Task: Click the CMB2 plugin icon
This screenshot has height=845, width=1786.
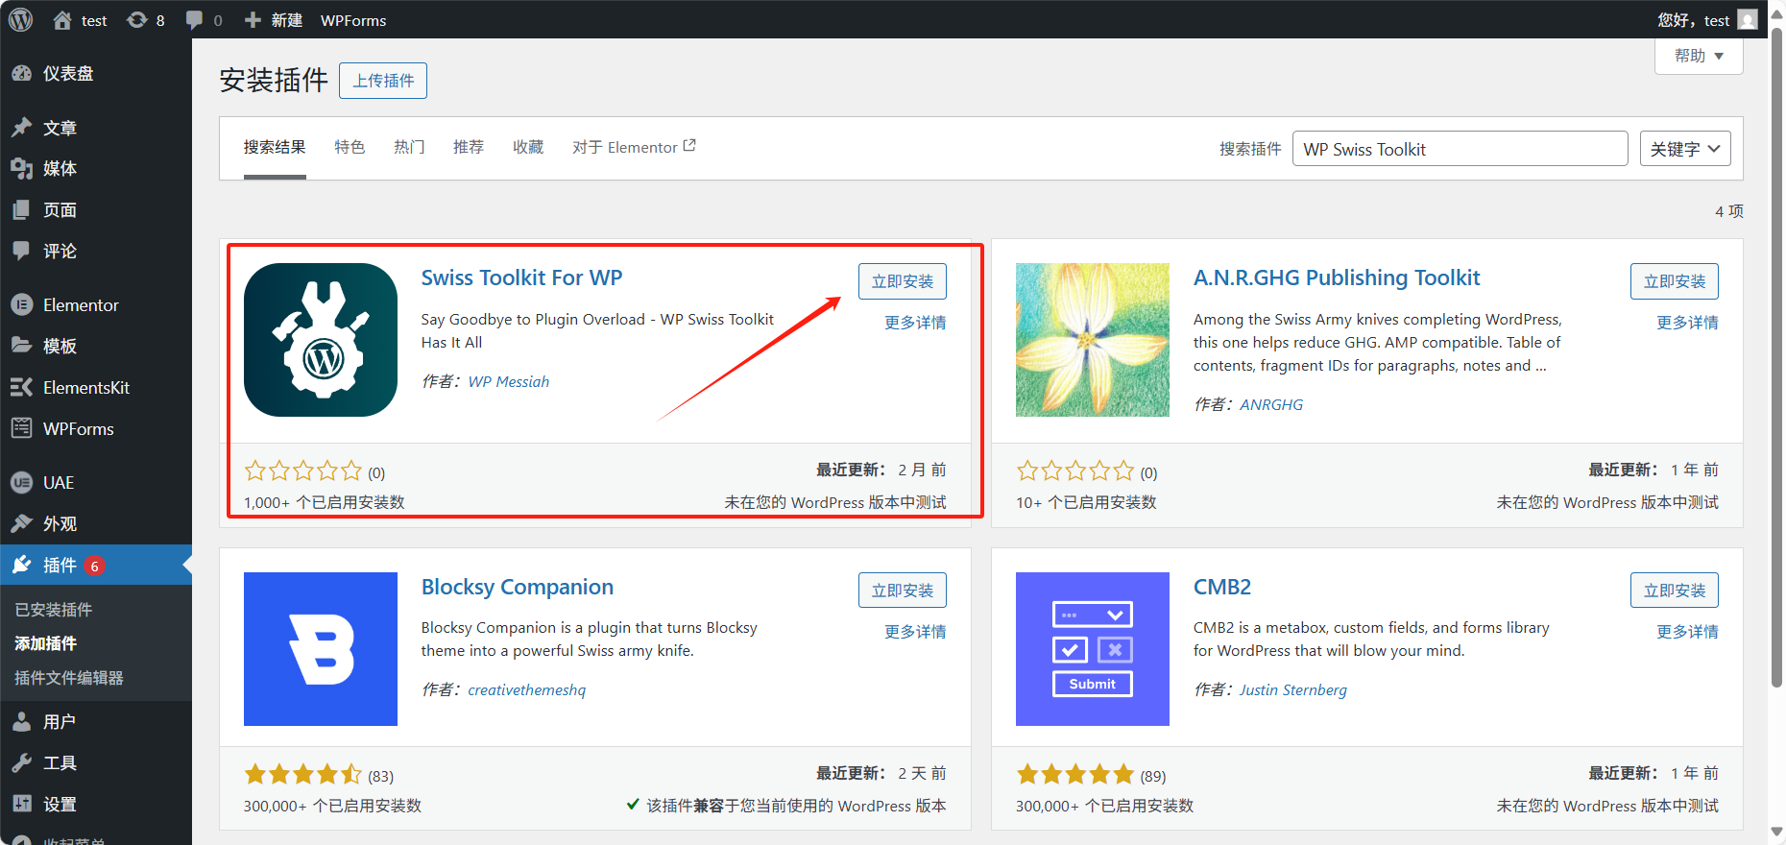Action: (x=1092, y=649)
